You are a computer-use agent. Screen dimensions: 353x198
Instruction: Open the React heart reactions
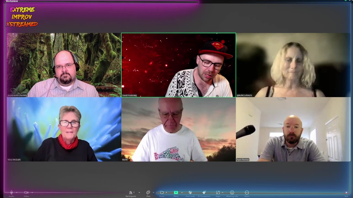162,194
